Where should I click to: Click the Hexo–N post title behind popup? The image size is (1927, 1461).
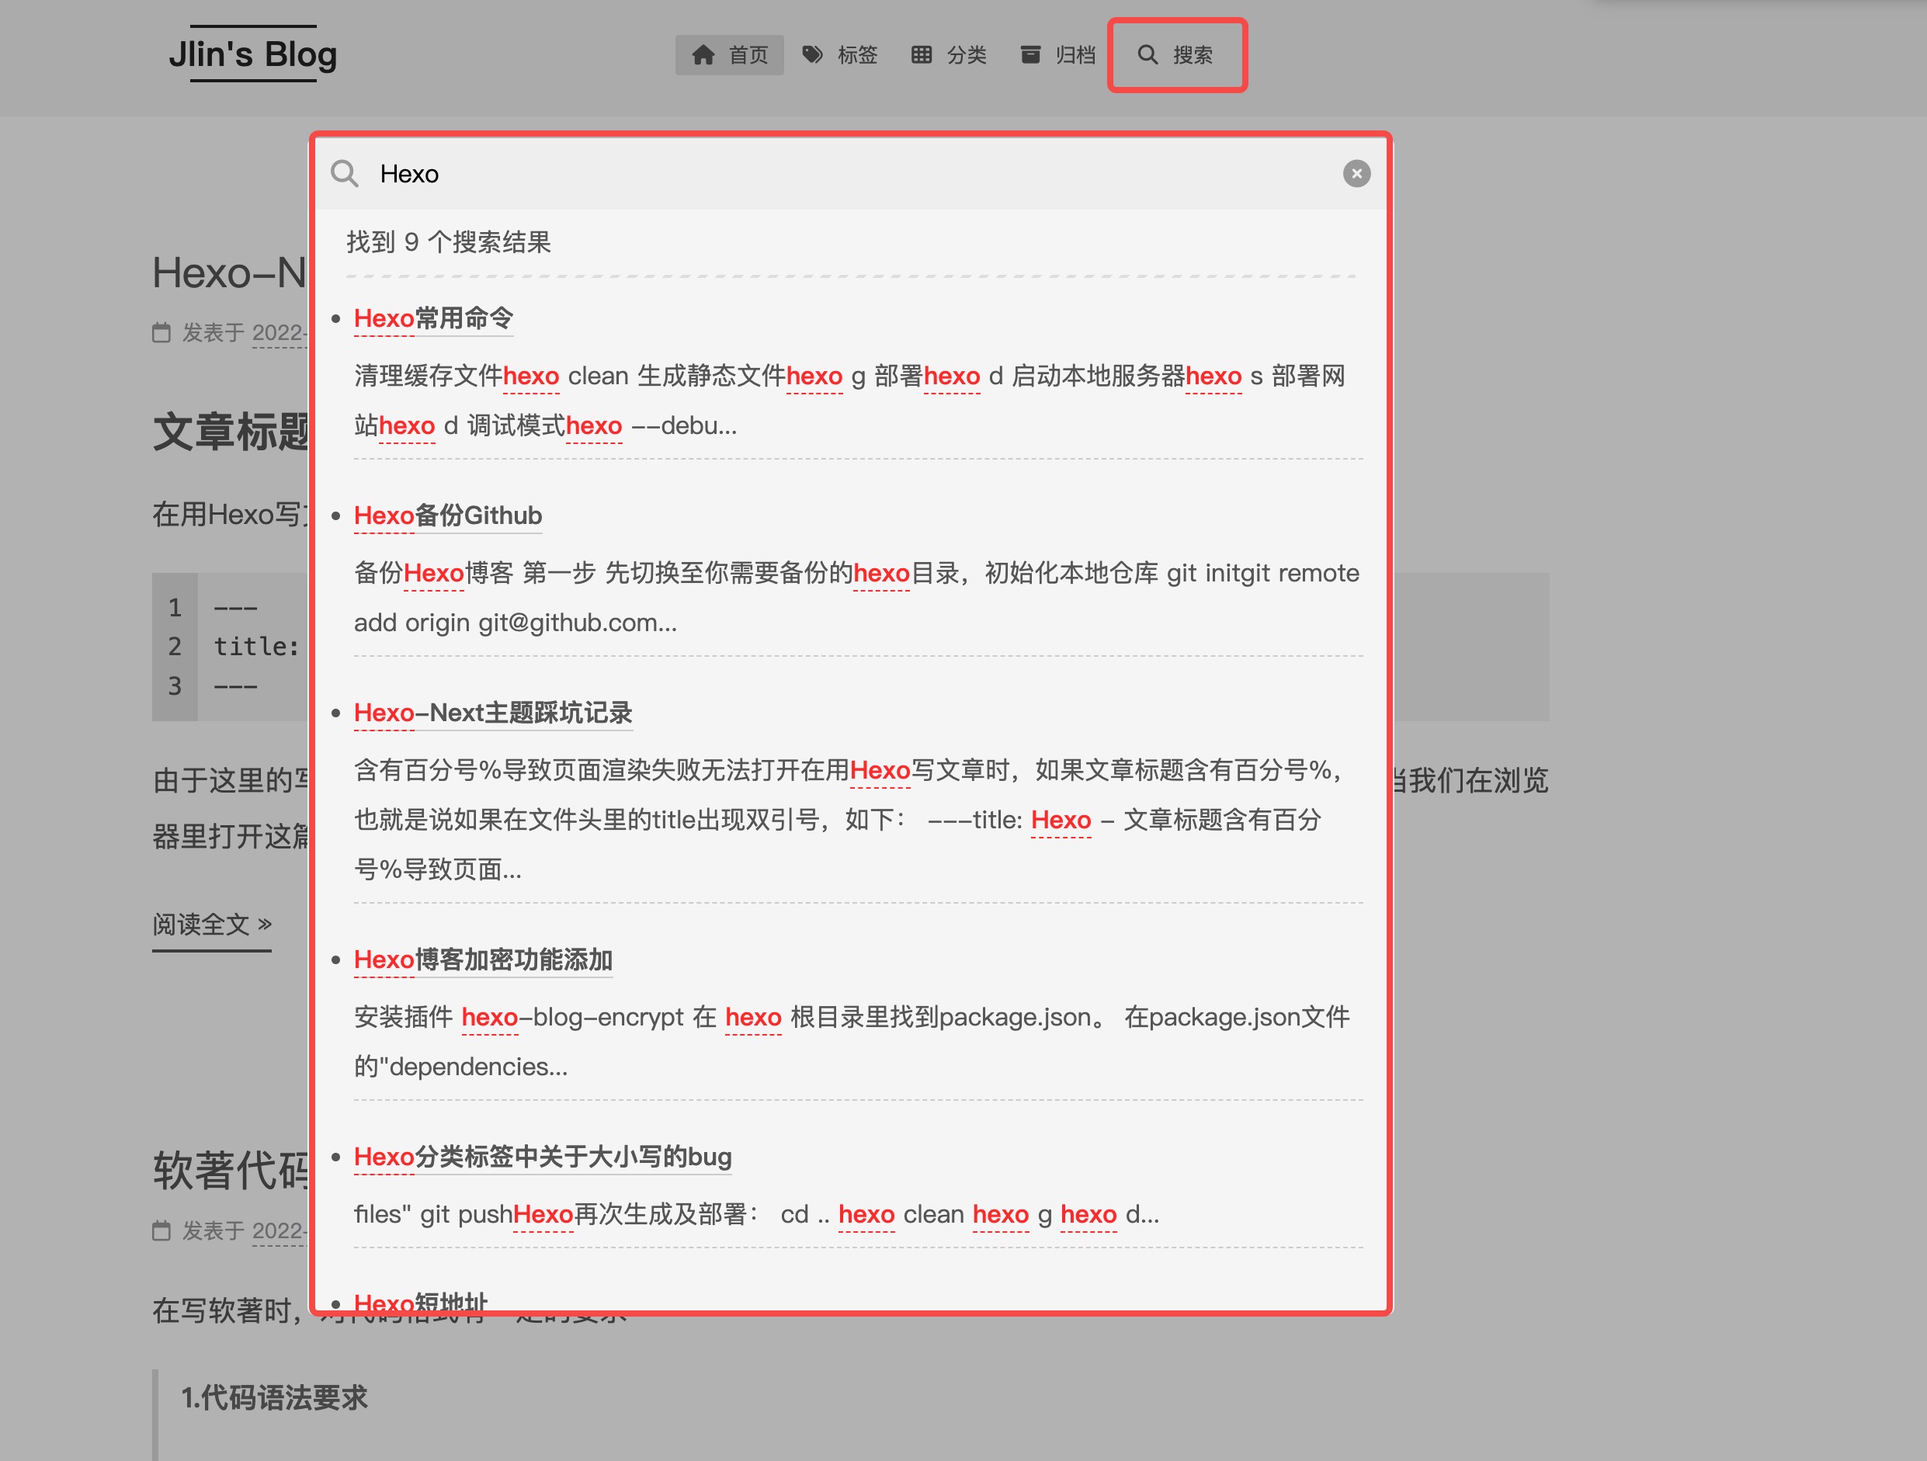pos(230,272)
